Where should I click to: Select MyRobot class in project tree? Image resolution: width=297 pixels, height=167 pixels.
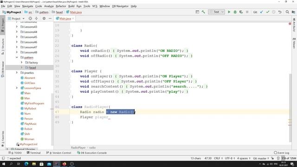tap(30, 109)
